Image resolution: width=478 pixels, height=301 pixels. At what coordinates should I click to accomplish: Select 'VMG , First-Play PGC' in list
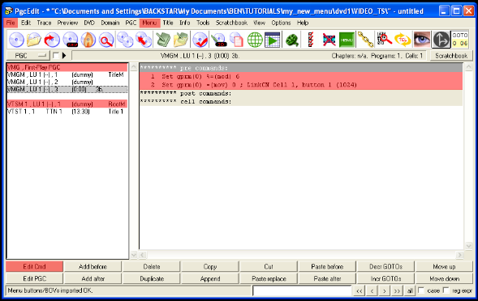coord(67,67)
